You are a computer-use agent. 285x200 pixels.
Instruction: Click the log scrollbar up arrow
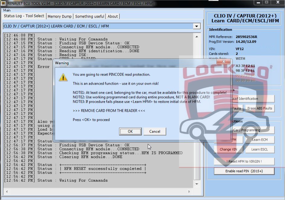click(197, 36)
